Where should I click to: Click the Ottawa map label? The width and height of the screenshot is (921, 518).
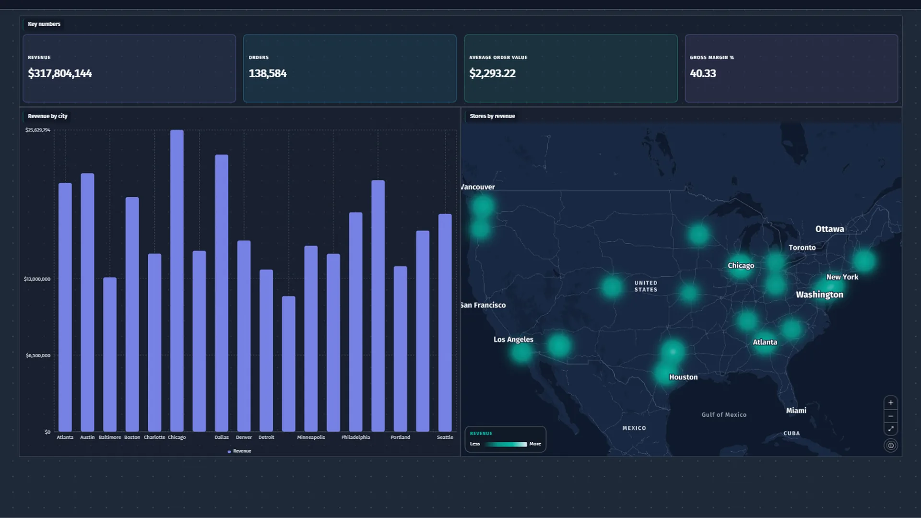(829, 229)
